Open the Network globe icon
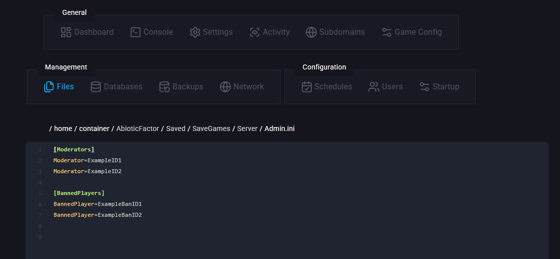Image resolution: width=560 pixels, height=259 pixels. coord(225,87)
